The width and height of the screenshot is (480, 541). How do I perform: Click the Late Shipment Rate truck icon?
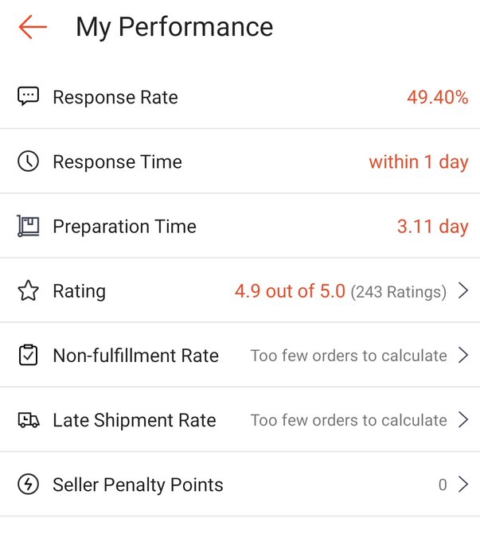tap(28, 420)
